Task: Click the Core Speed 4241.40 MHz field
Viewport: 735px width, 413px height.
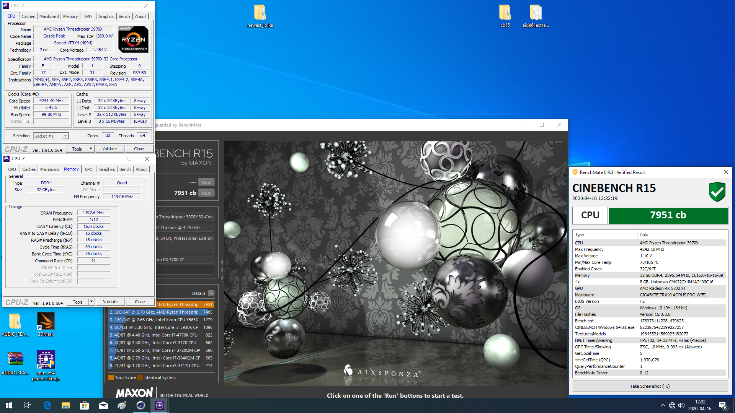Action: [x=51, y=101]
